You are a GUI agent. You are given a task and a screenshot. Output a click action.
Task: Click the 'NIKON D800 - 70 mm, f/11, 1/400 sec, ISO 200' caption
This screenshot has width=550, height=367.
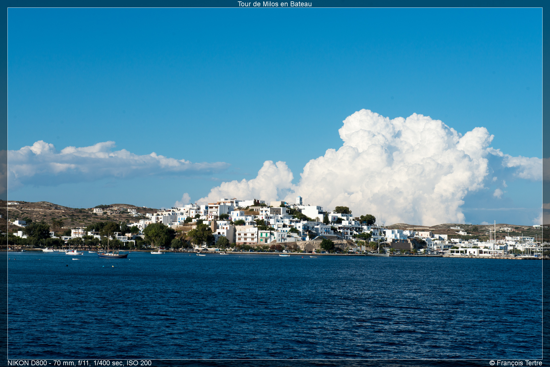click(79, 363)
